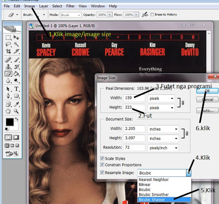Switch to Standard Screen mode
This screenshot has height=204, width=219.
coord(7,146)
